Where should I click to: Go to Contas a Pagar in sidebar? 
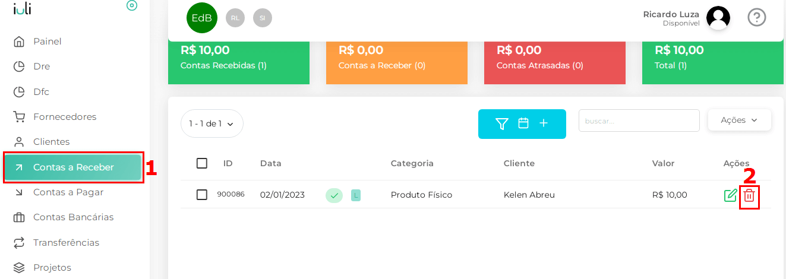(x=68, y=192)
